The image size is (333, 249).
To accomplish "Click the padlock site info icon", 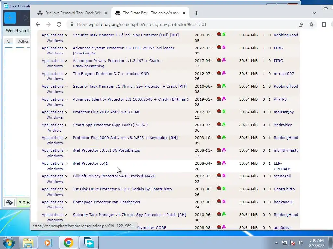I will (72, 24).
